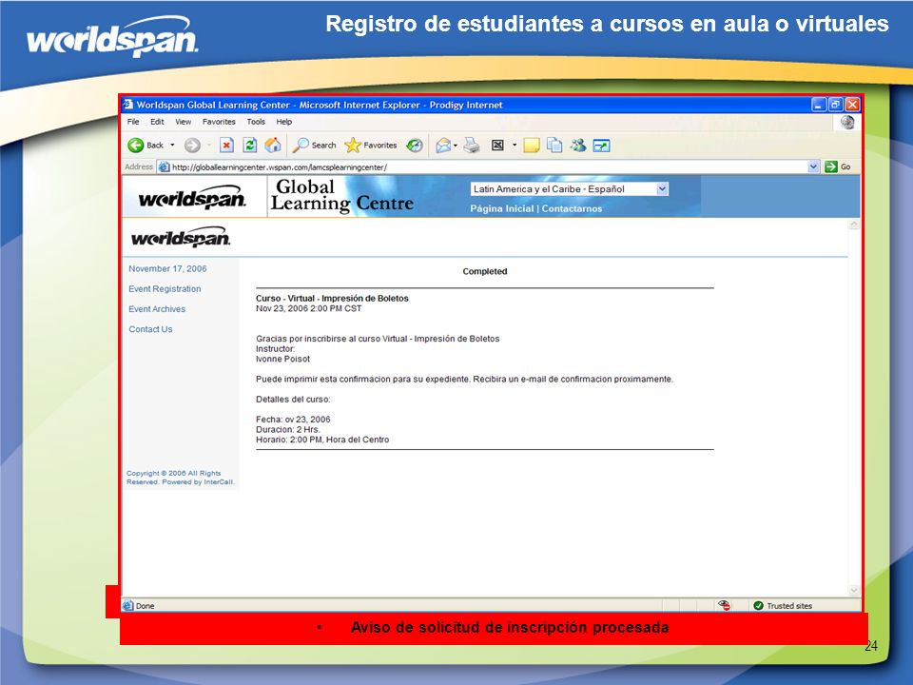The width and height of the screenshot is (913, 685).
Task: Click the Completed heading text
Action: click(x=485, y=271)
